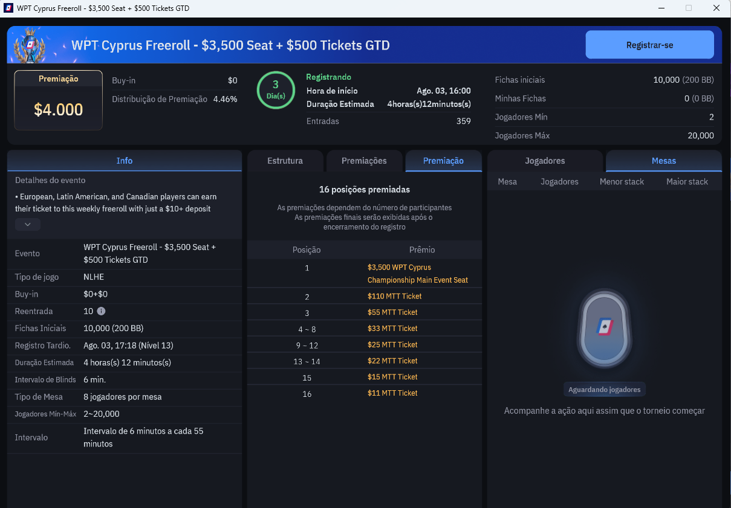Click the $22 MTT Ticket prize

(392, 361)
